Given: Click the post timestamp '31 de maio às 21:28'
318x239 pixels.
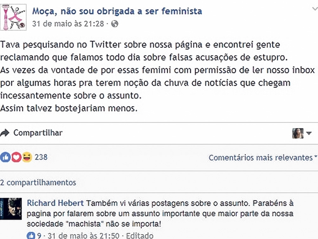Looking at the screenshot, I should click(68, 23).
